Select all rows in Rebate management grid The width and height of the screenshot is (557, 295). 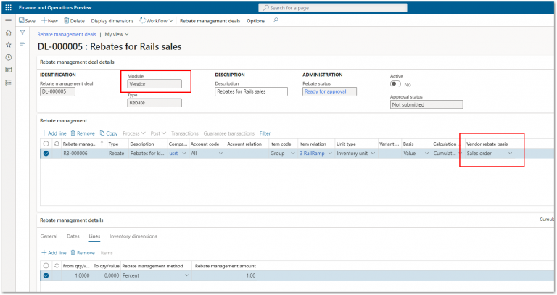[x=46, y=144]
